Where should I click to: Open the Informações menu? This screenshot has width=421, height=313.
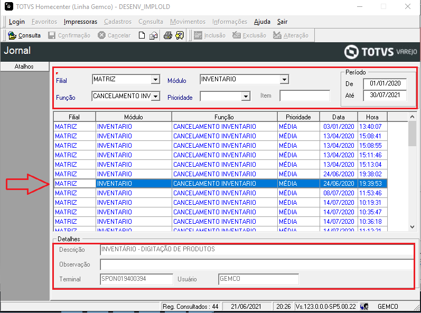click(230, 22)
